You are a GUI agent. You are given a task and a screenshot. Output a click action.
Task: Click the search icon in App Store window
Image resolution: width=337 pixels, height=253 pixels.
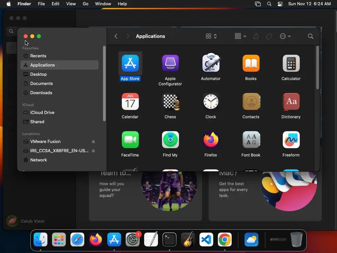[x=11, y=31]
